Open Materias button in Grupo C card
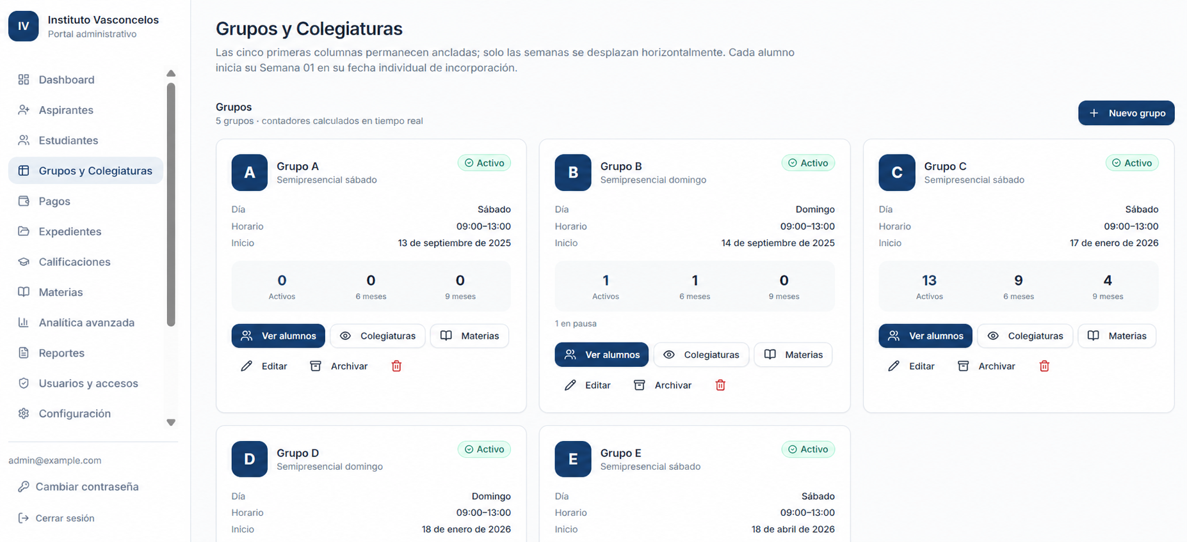This screenshot has width=1187, height=542. coord(1117,336)
